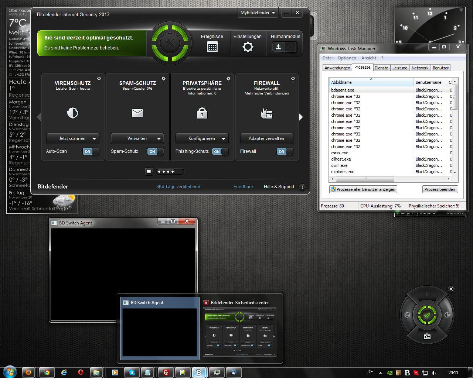Viewport: 473px width, 378px height.
Task: Click the central wrench status ring
Action: coord(170,43)
